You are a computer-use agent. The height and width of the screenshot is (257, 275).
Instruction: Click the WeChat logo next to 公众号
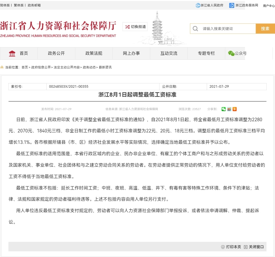coord(231,53)
